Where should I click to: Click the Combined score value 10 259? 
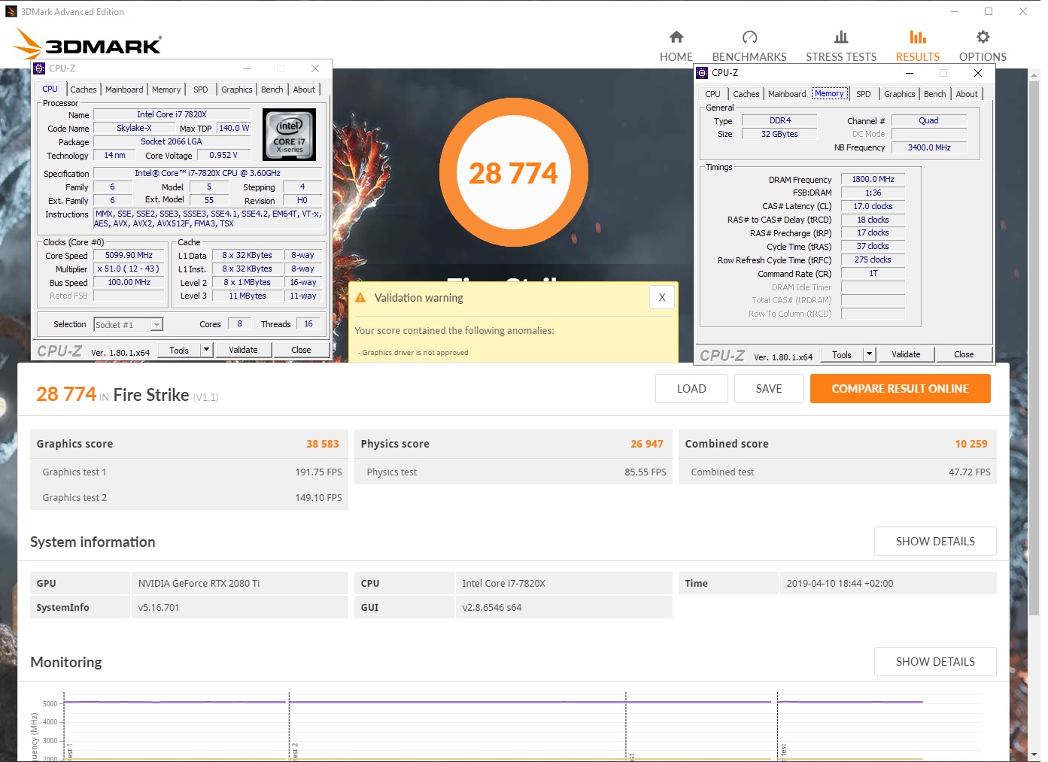tap(971, 444)
